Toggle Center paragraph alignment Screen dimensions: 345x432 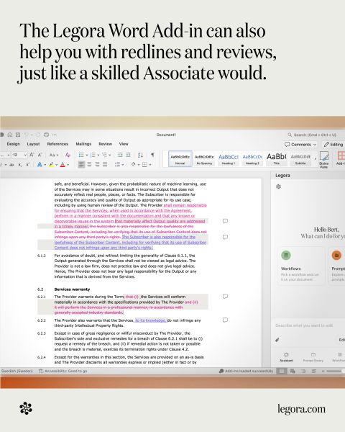[89, 164]
